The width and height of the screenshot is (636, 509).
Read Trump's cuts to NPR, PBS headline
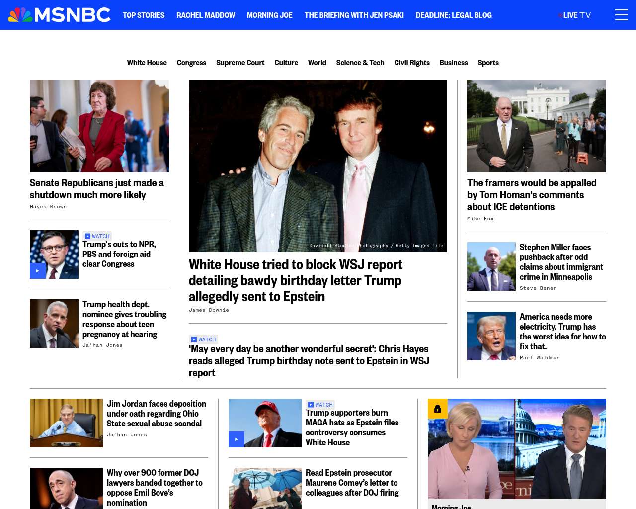pos(119,254)
